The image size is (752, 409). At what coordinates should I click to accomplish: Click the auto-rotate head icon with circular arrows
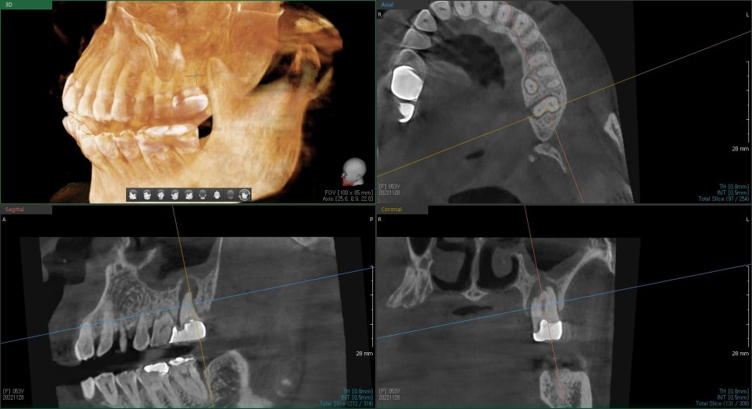[244, 195]
